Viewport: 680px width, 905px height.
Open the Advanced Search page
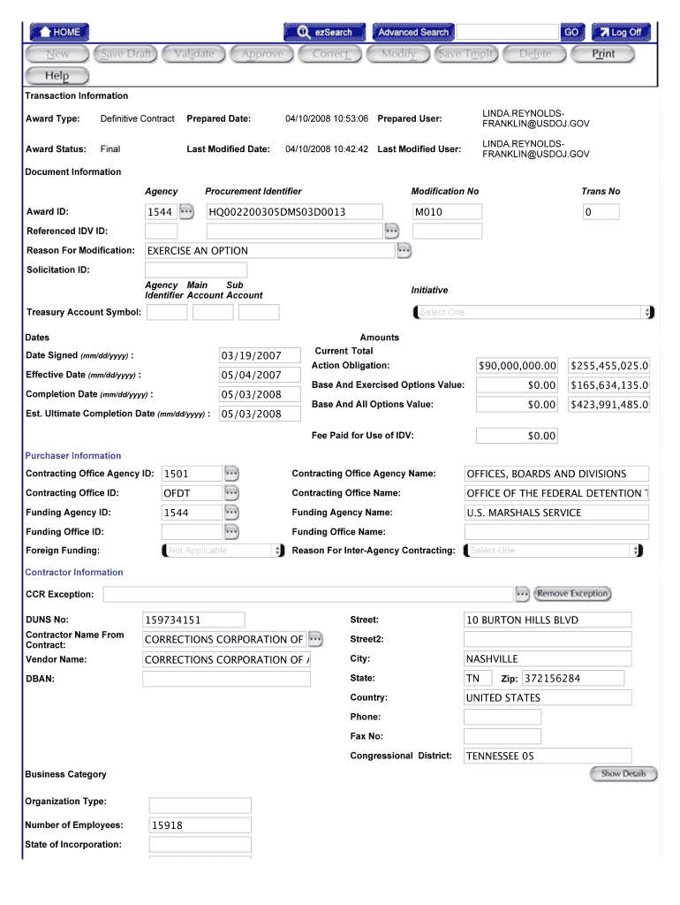pyautogui.click(x=413, y=32)
